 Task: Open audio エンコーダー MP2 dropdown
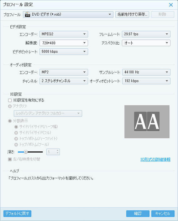(x=64, y=72)
